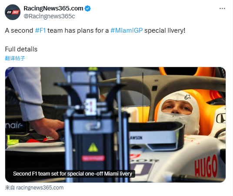Viewport: 233px width, 196px height.
Task: Click the 'Full details' text in the post
Action: 21,49
